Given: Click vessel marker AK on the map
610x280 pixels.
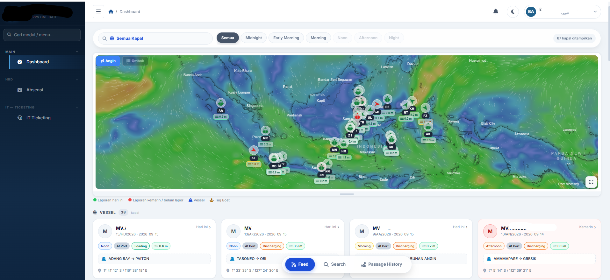Looking at the screenshot, I should pyautogui.click(x=428, y=126).
